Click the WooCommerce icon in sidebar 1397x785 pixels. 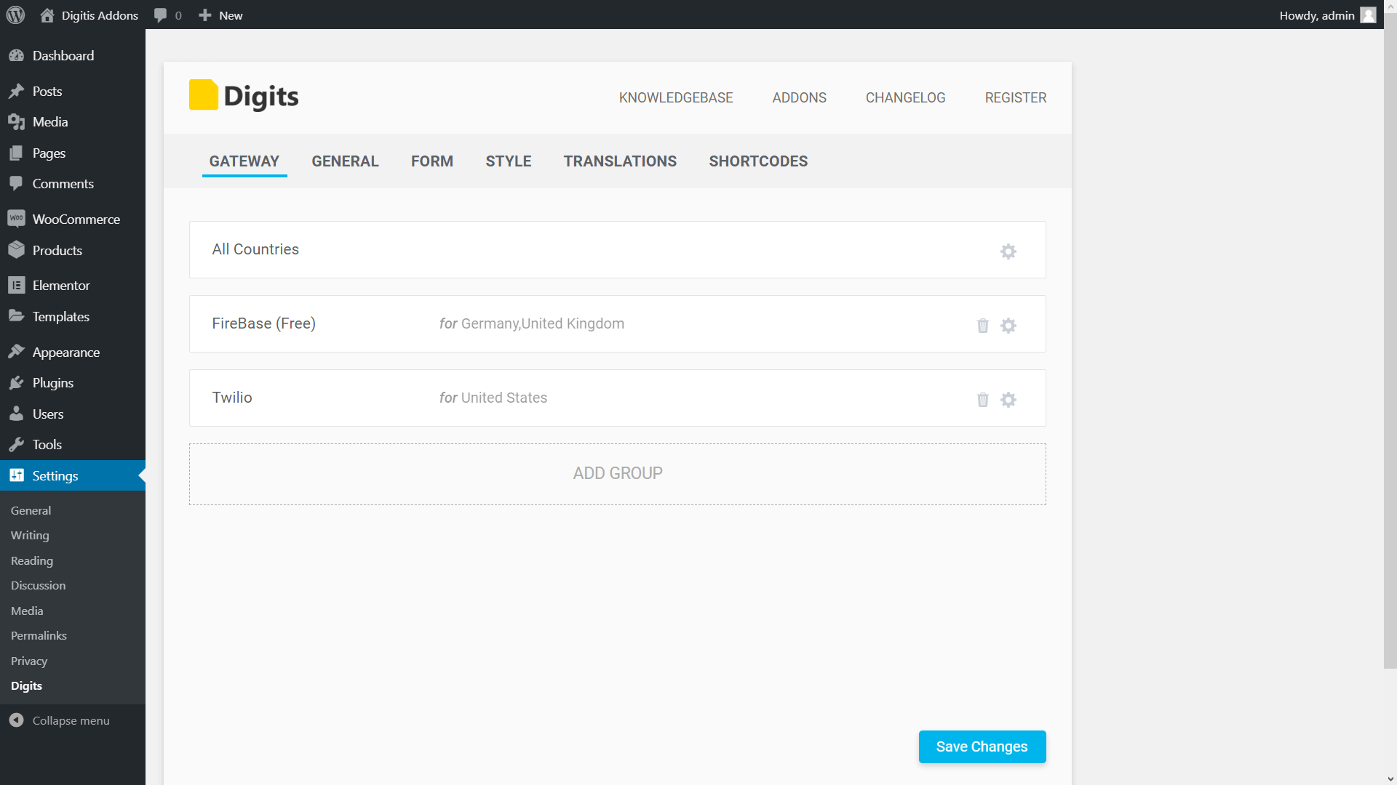coord(16,219)
